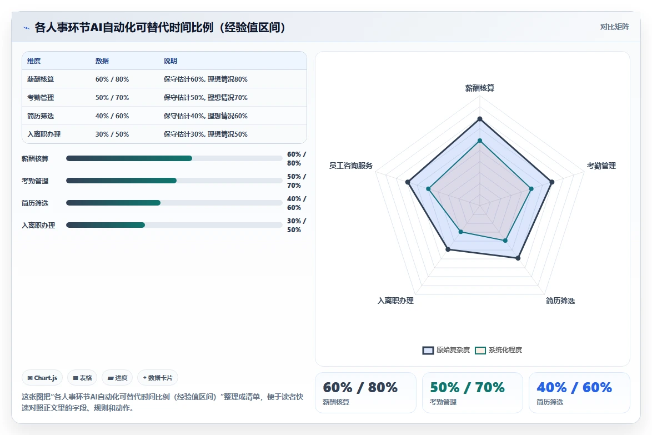Open the 考勤管理 stat card showing 50% / 70%

point(473,393)
